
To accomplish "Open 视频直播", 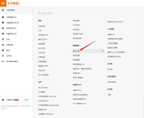I will 76,60.
